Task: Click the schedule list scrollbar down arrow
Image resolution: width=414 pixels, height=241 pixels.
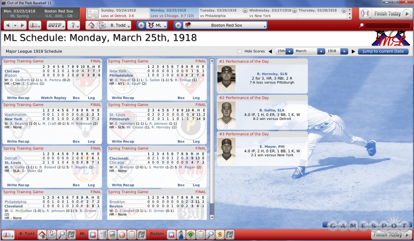Action: point(212,217)
